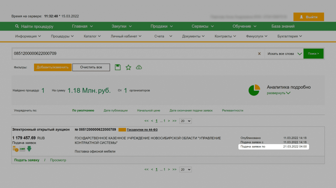Open the 'Личный кабинет' submenu
This screenshot has width=336, height=188.
(x=126, y=36)
